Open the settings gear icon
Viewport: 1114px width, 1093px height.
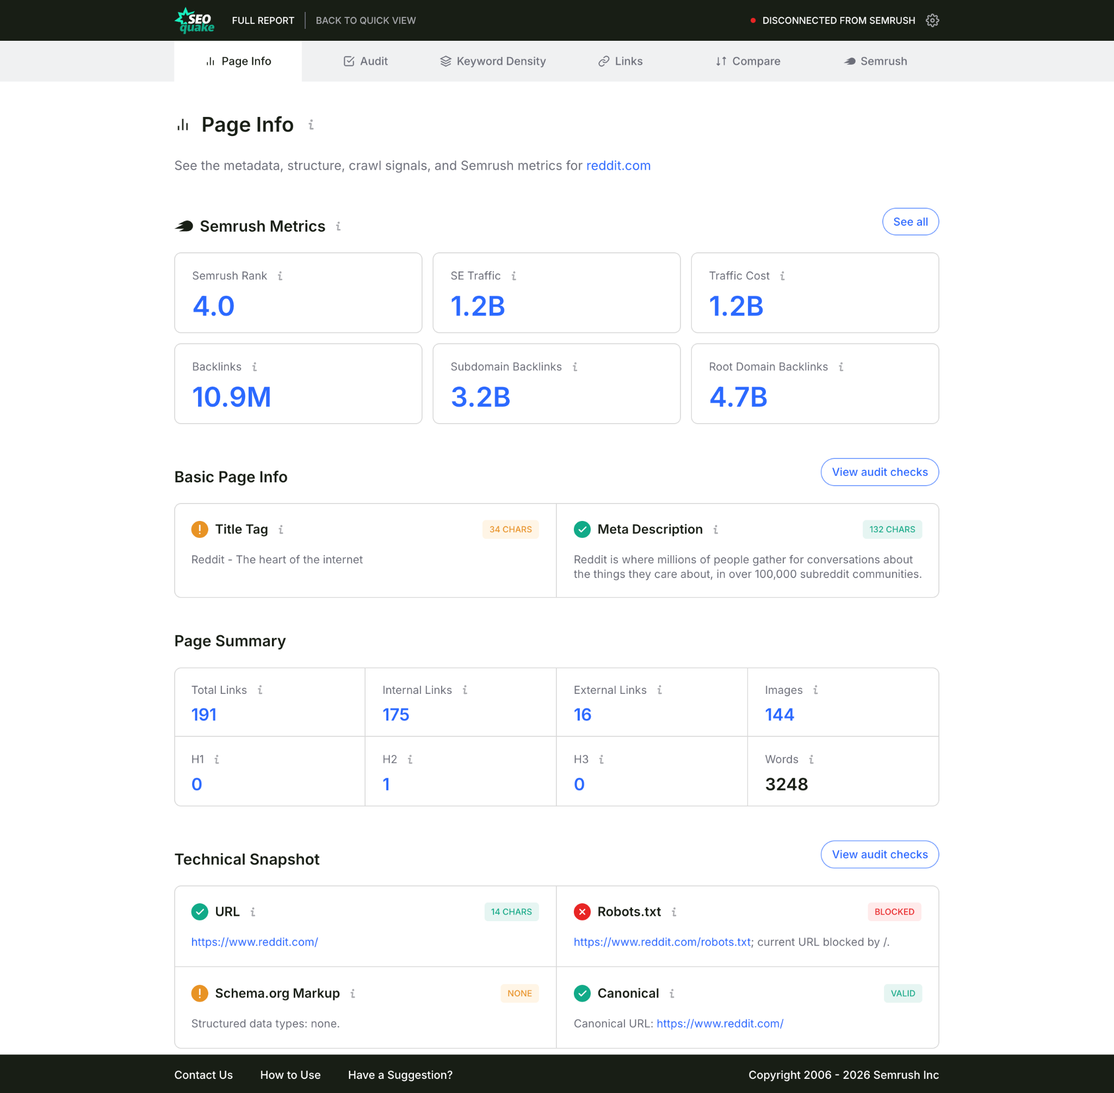pos(932,20)
